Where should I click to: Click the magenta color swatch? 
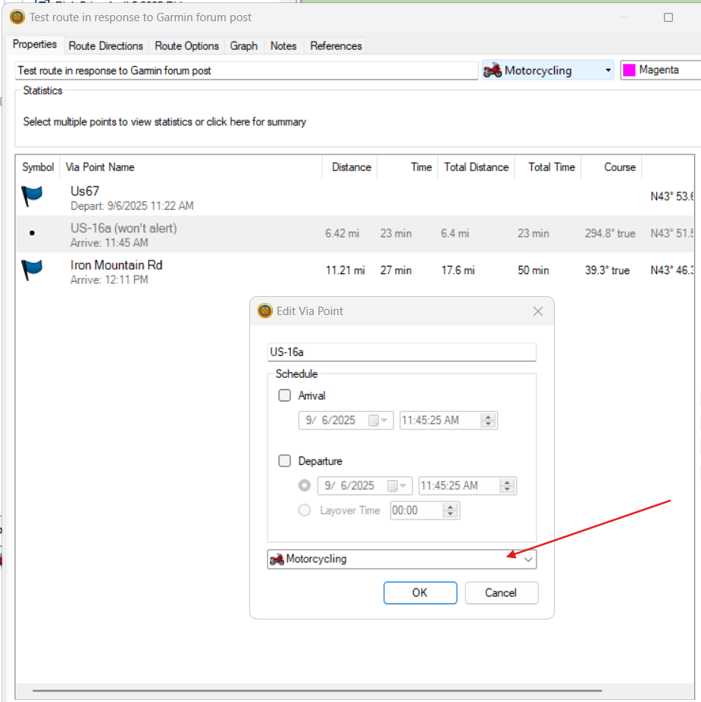(x=629, y=70)
